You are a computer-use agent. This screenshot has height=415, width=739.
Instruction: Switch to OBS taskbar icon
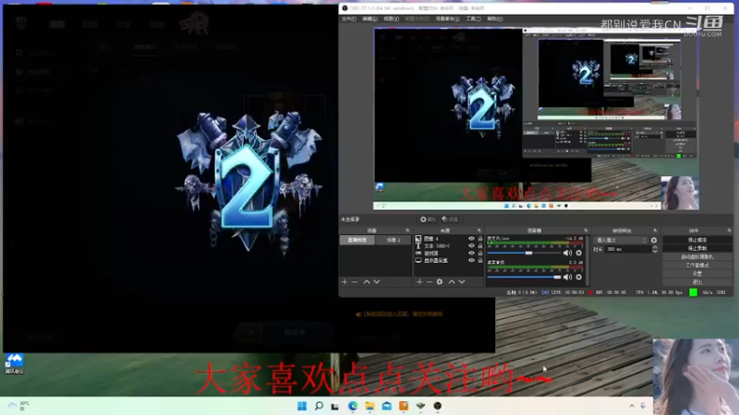click(x=437, y=406)
